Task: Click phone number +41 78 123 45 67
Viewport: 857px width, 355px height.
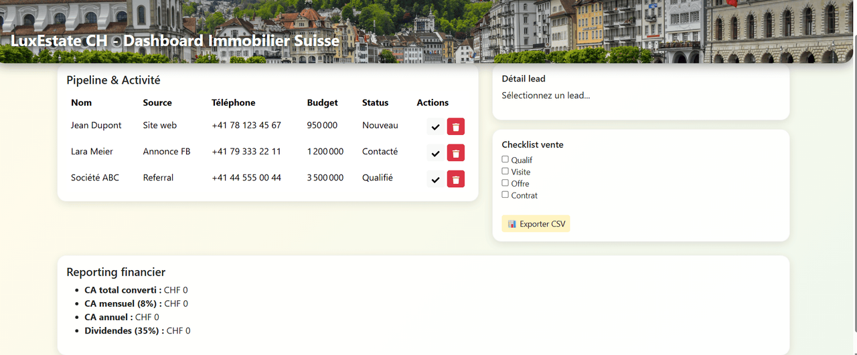Action: (x=246, y=126)
